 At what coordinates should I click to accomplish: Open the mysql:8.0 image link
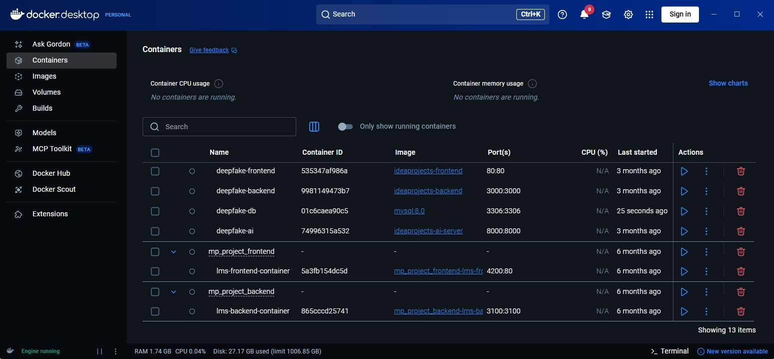(409, 211)
